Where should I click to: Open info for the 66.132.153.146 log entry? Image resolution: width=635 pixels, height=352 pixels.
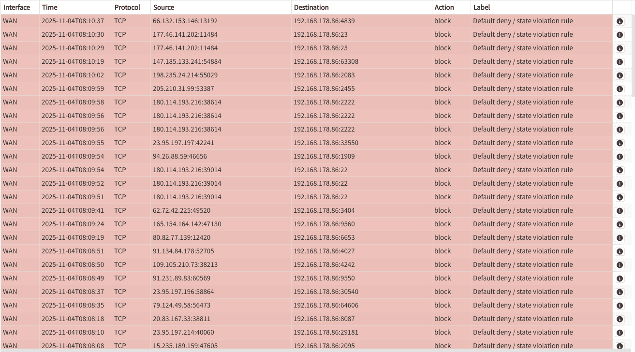[620, 21]
